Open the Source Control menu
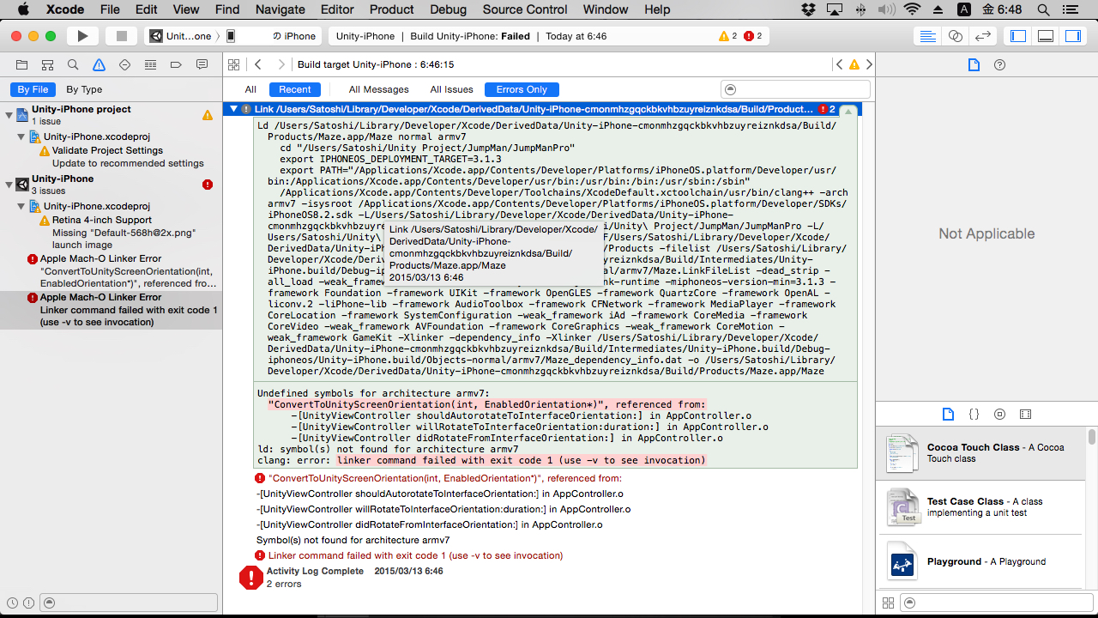This screenshot has width=1098, height=618. (525, 9)
